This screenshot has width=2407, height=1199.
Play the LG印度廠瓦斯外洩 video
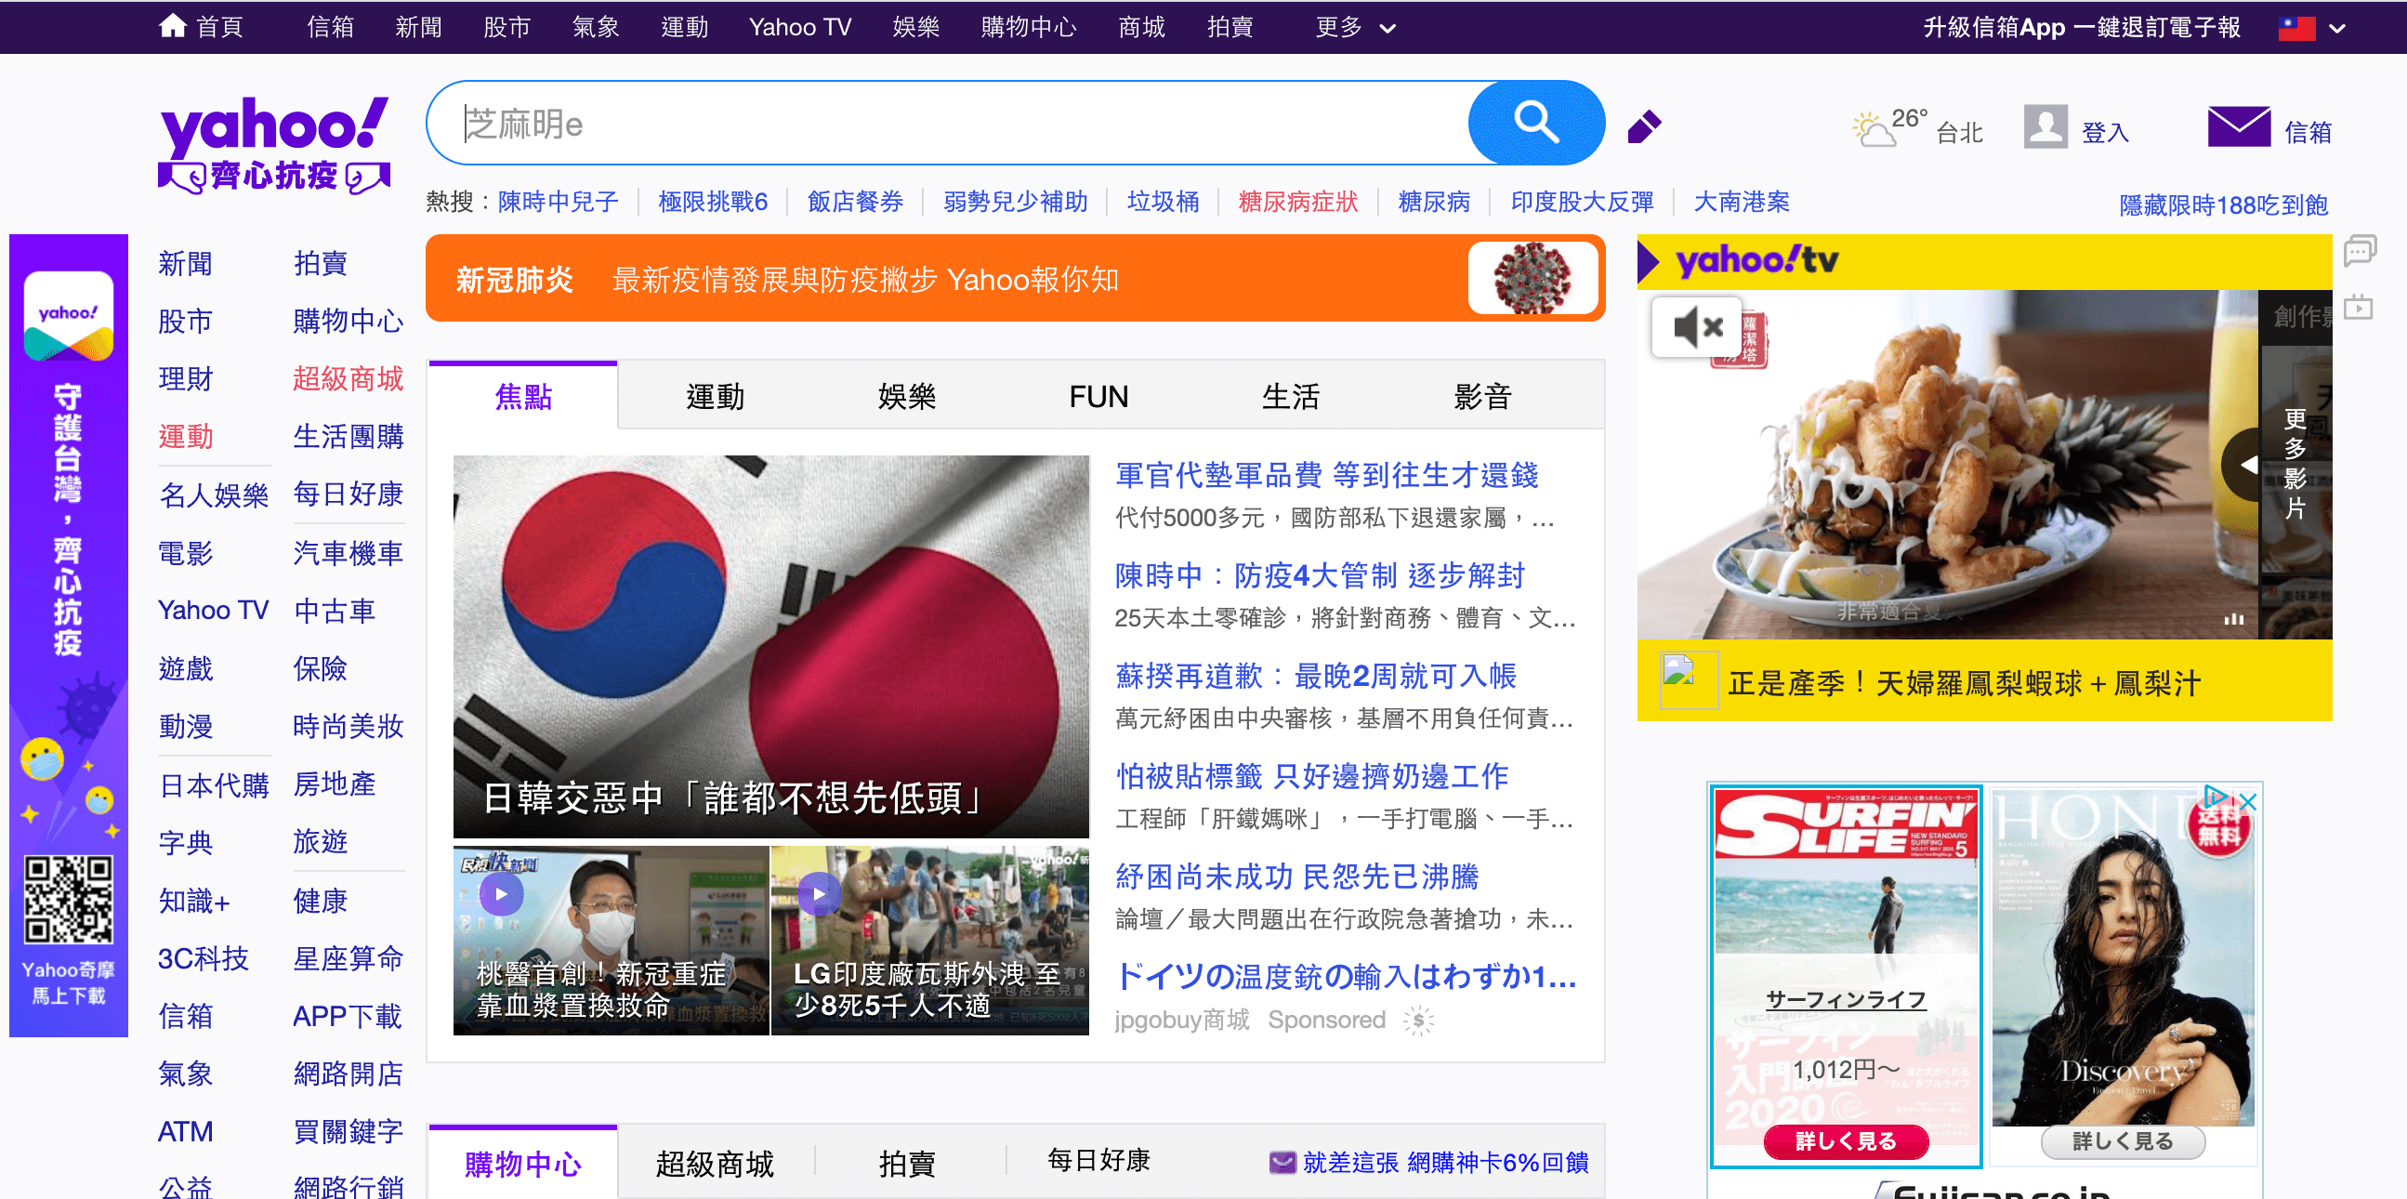(820, 894)
